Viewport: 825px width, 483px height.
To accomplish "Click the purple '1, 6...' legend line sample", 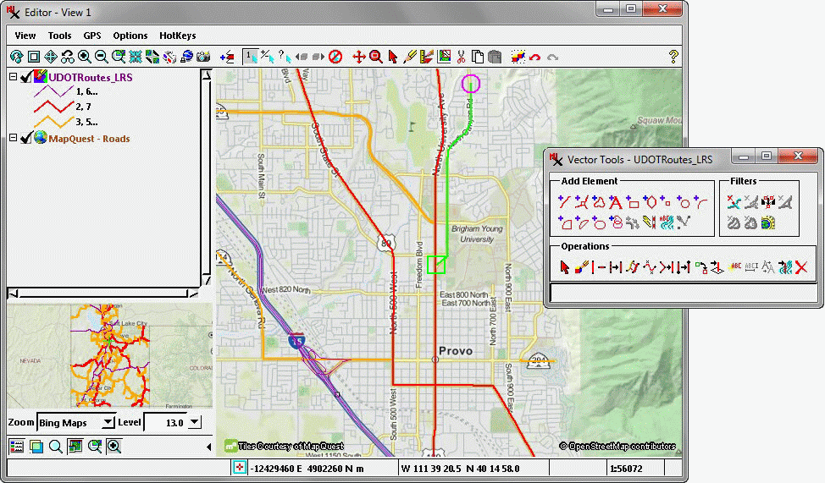I will (x=53, y=91).
